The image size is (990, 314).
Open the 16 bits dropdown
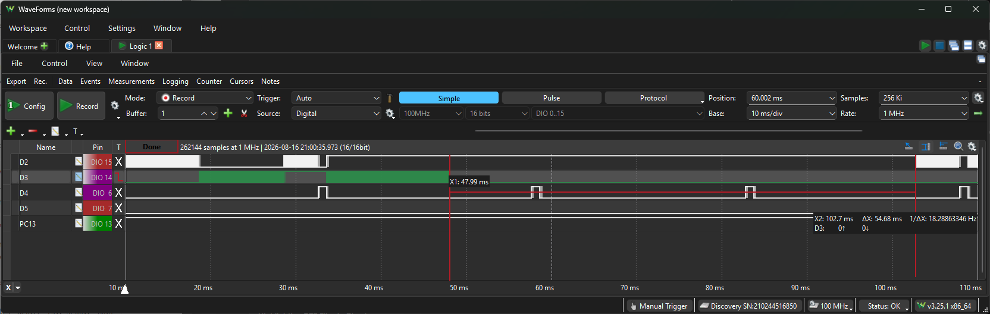pyautogui.click(x=497, y=113)
